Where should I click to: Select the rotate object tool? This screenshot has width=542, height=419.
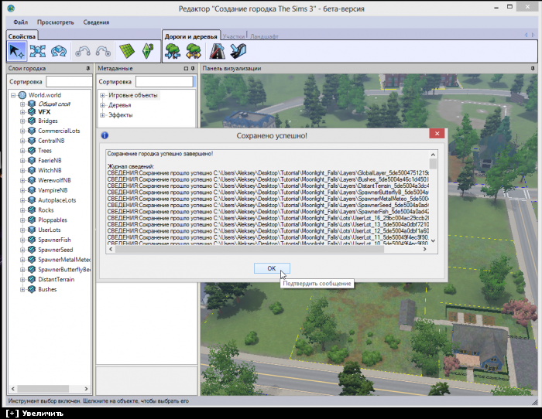[x=60, y=51]
